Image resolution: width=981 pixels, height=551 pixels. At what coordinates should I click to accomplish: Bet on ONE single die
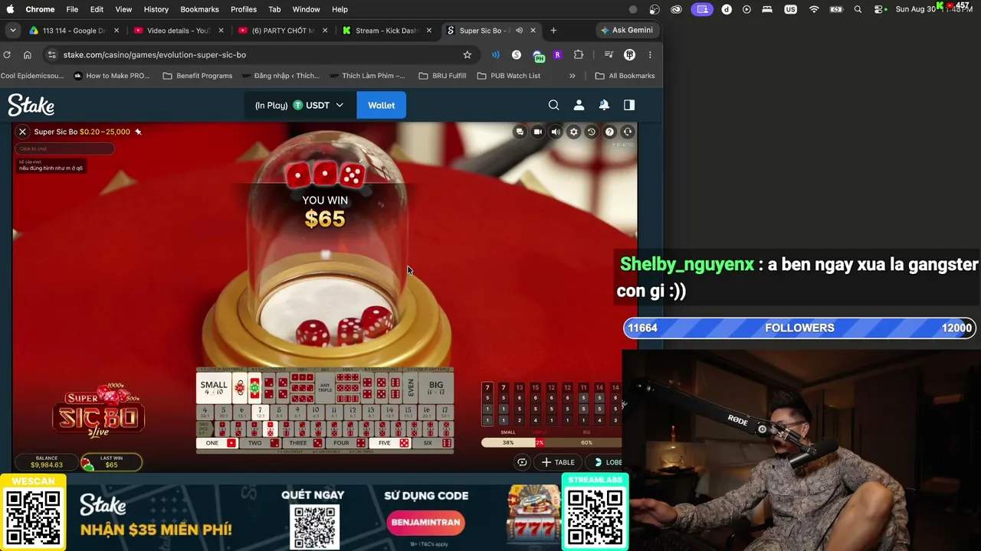pyautogui.click(x=217, y=443)
